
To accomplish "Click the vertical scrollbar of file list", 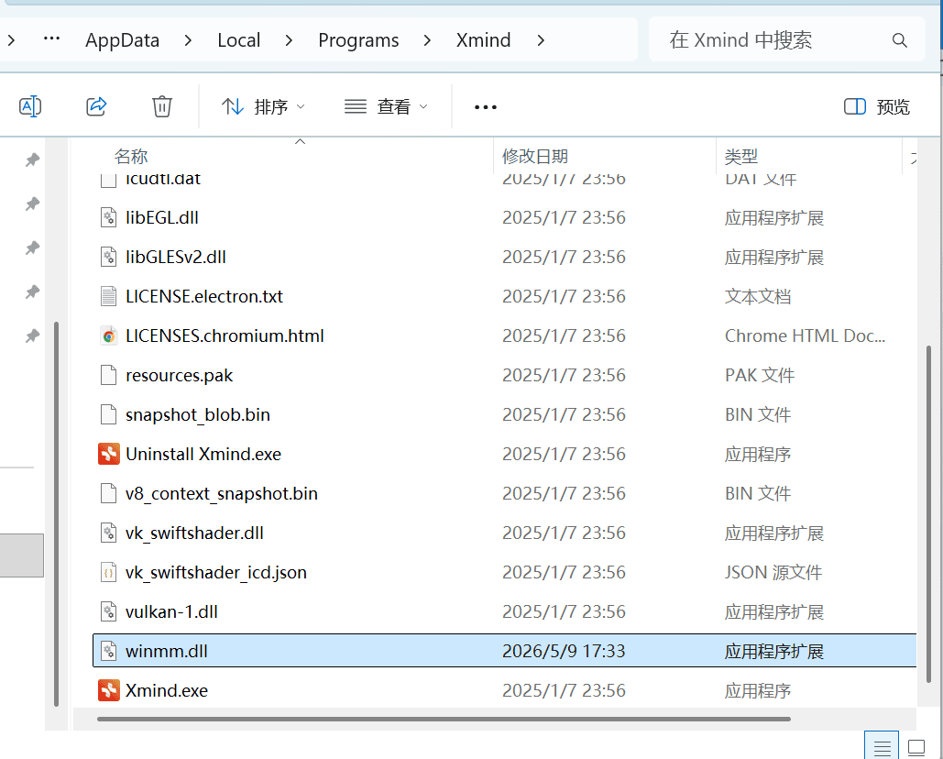I will pyautogui.click(x=928, y=514).
